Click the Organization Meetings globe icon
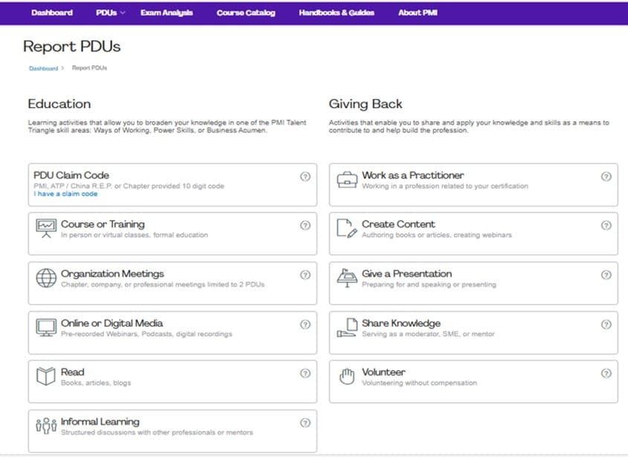Screen dimensions: 628x457 [x=46, y=278]
